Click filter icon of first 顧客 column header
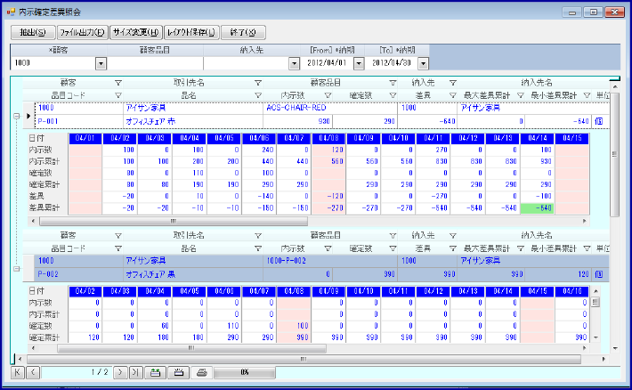The image size is (632, 390). point(118,83)
